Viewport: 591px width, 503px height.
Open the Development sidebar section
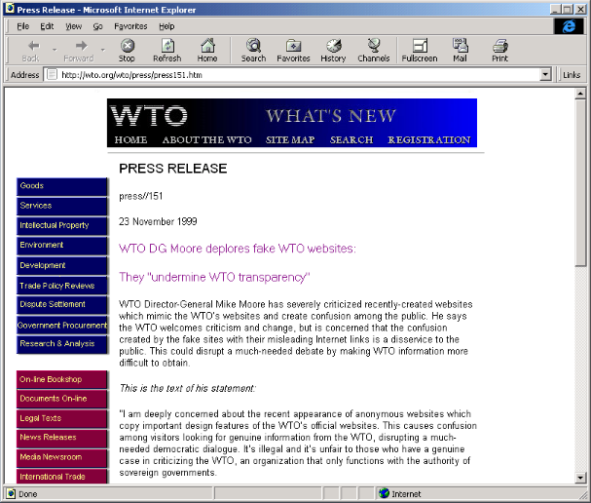pos(61,266)
